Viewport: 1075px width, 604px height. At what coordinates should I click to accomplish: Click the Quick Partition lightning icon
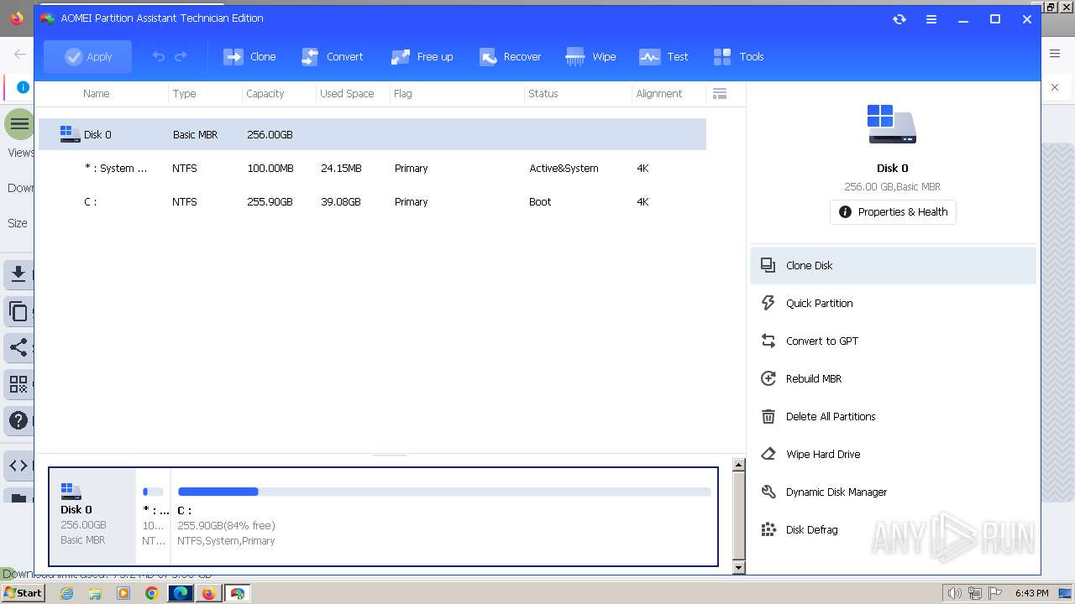point(768,303)
